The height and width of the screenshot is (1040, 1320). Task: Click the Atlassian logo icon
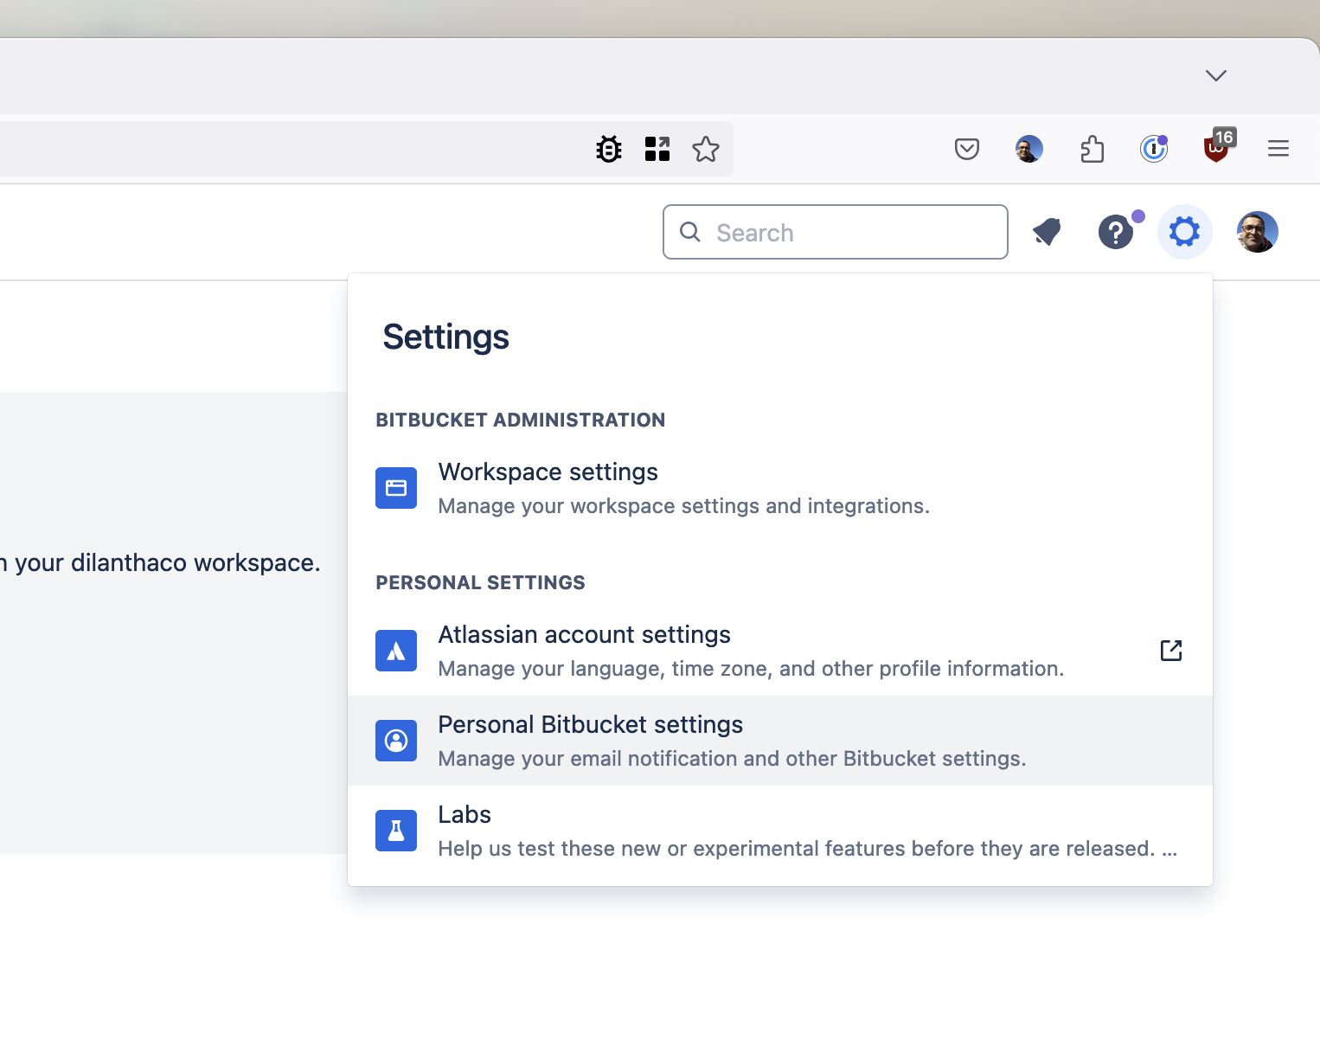pos(396,651)
